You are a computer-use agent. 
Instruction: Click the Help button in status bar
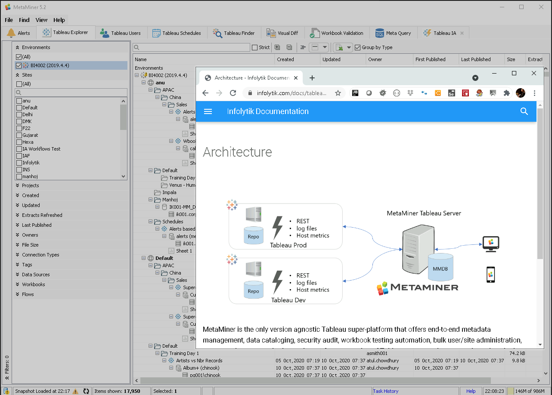coord(471,391)
